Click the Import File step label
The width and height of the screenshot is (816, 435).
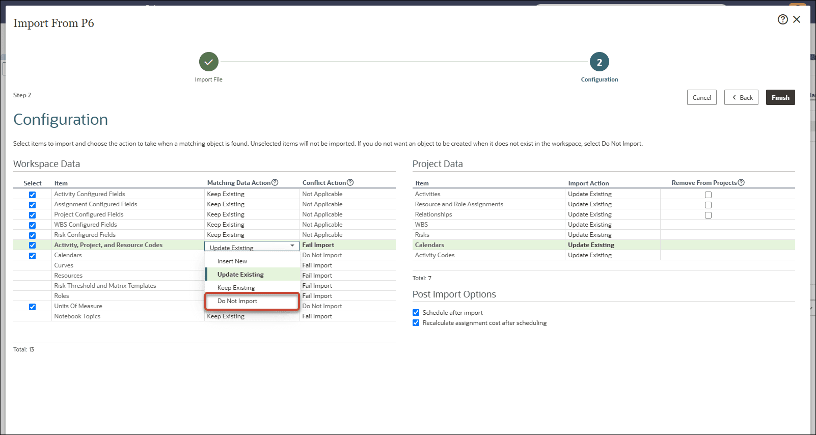coord(208,79)
